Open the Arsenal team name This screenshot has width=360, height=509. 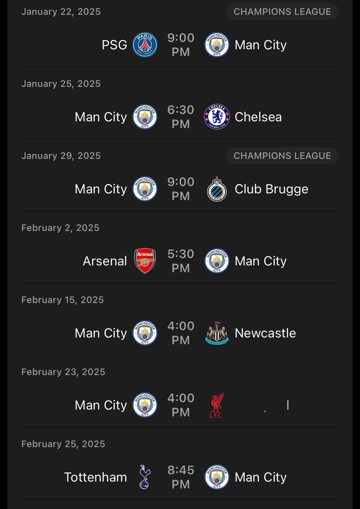105,261
